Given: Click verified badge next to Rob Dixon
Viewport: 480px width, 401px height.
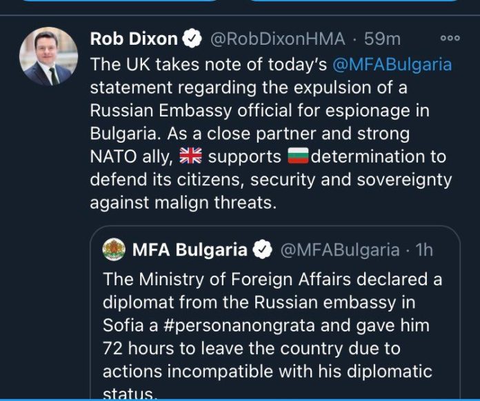Looking at the screenshot, I should click(x=193, y=40).
